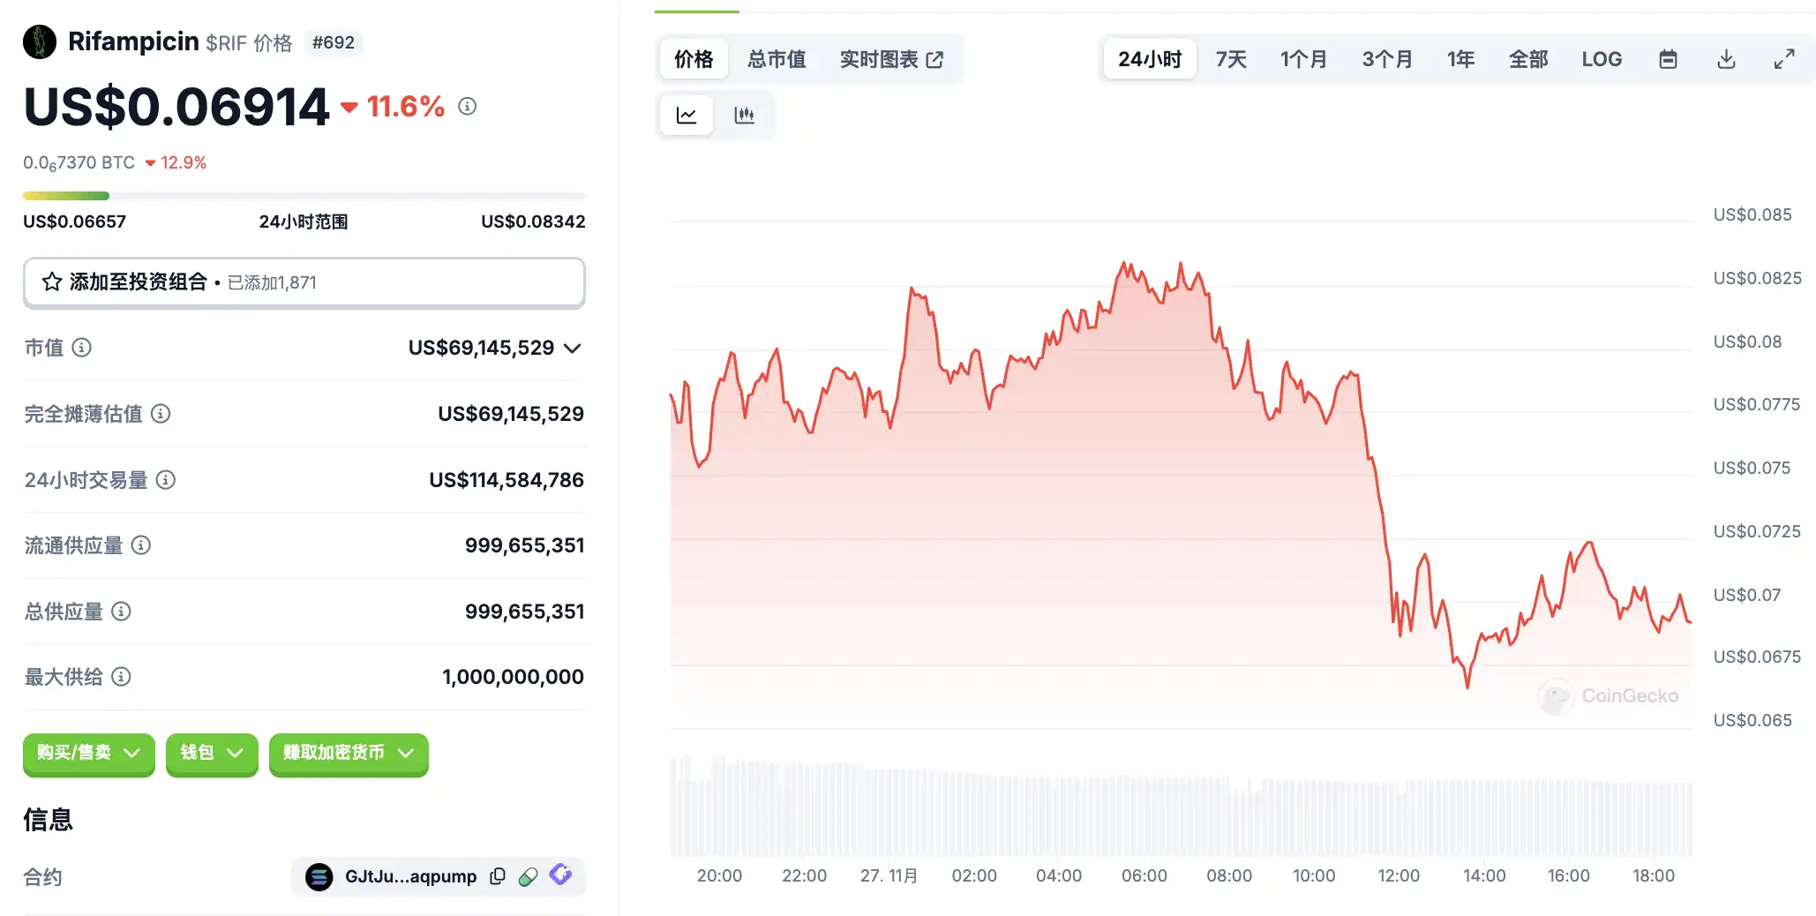Screen dimensions: 1816x916
Task: Toggle the LOG scale option
Action: 1601,59
